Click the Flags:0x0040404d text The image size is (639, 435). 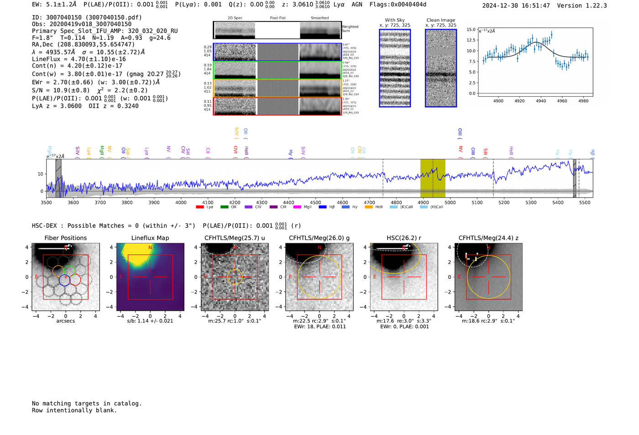click(x=398, y=5)
